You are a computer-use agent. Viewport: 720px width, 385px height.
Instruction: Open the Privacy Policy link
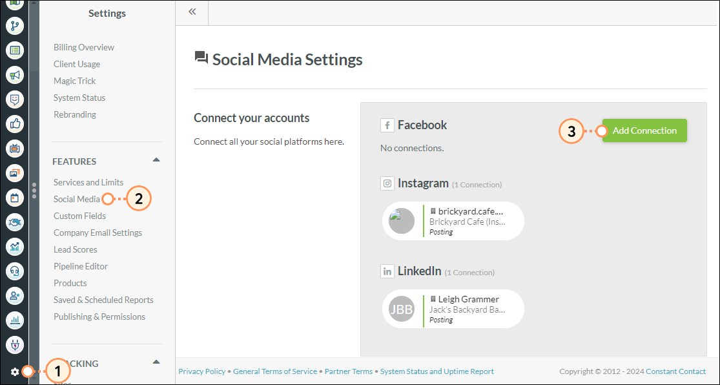(201, 371)
